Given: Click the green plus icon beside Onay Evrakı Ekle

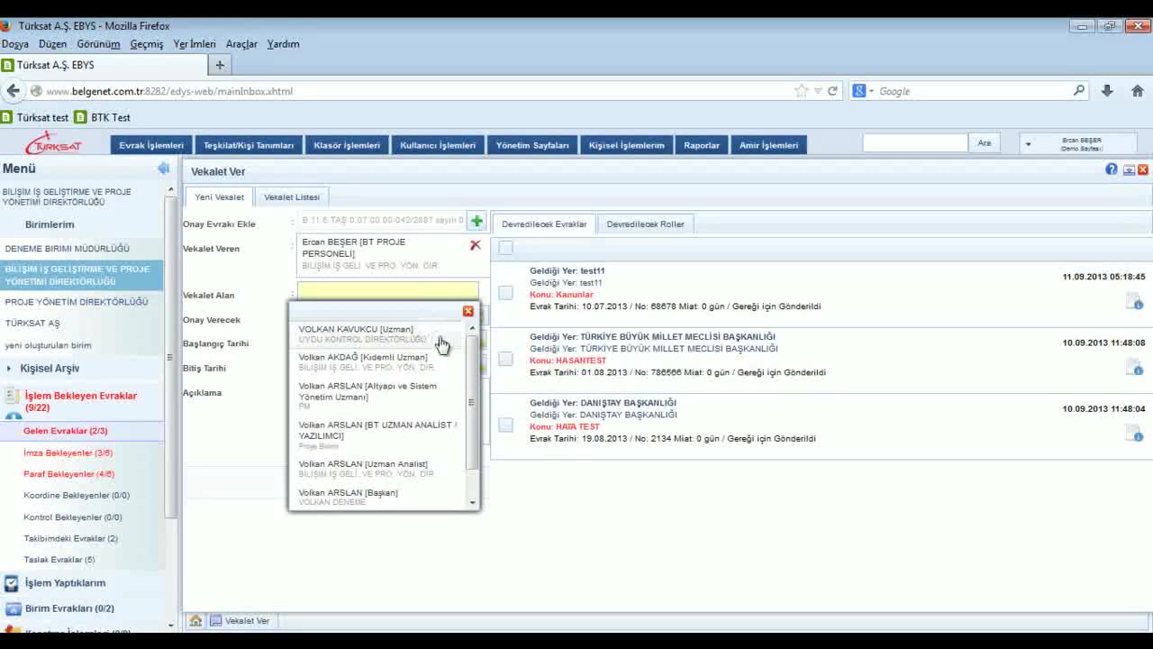Looking at the screenshot, I should click(477, 221).
